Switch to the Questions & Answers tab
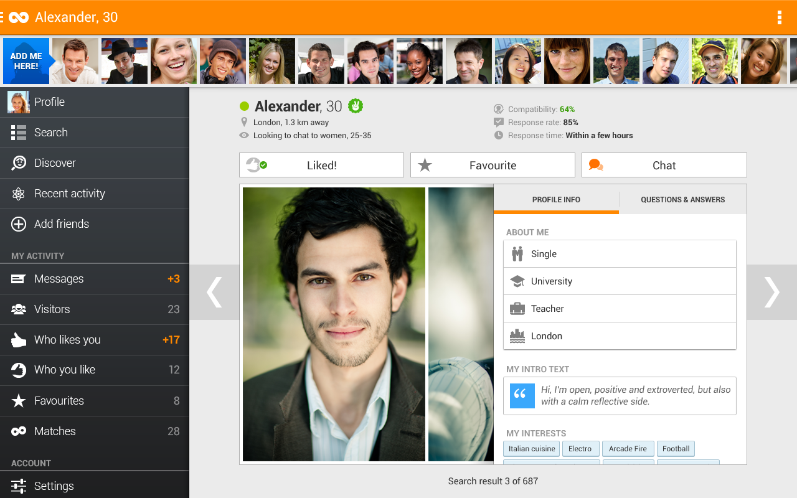The image size is (797, 498). [x=682, y=200]
